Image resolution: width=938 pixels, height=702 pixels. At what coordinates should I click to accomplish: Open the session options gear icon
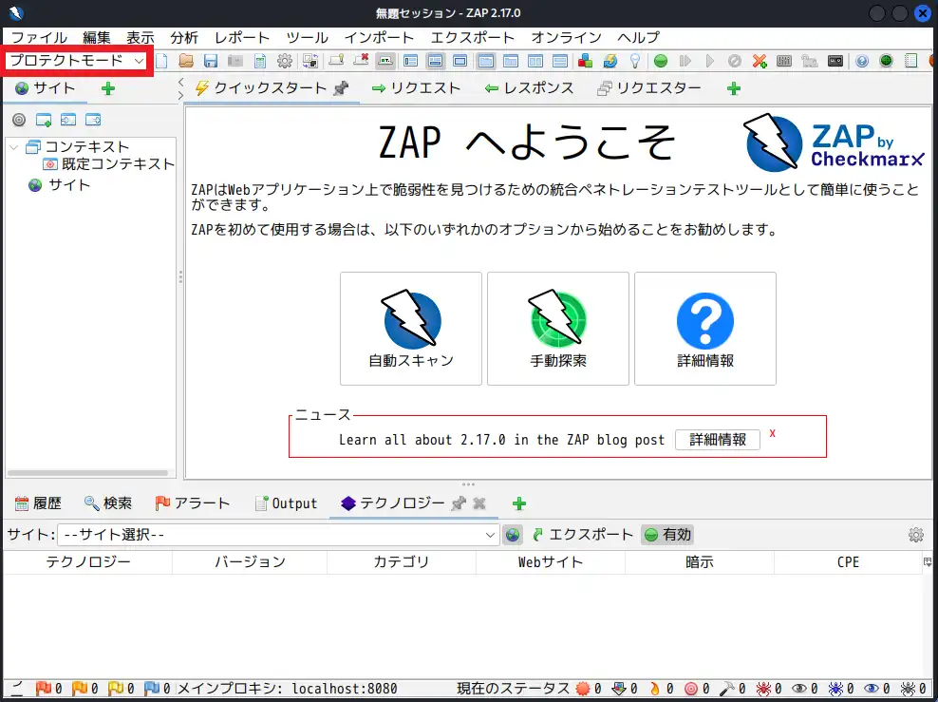click(285, 61)
